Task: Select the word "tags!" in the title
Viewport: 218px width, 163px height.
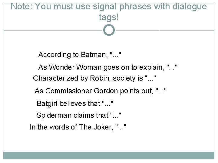Action: [109, 18]
